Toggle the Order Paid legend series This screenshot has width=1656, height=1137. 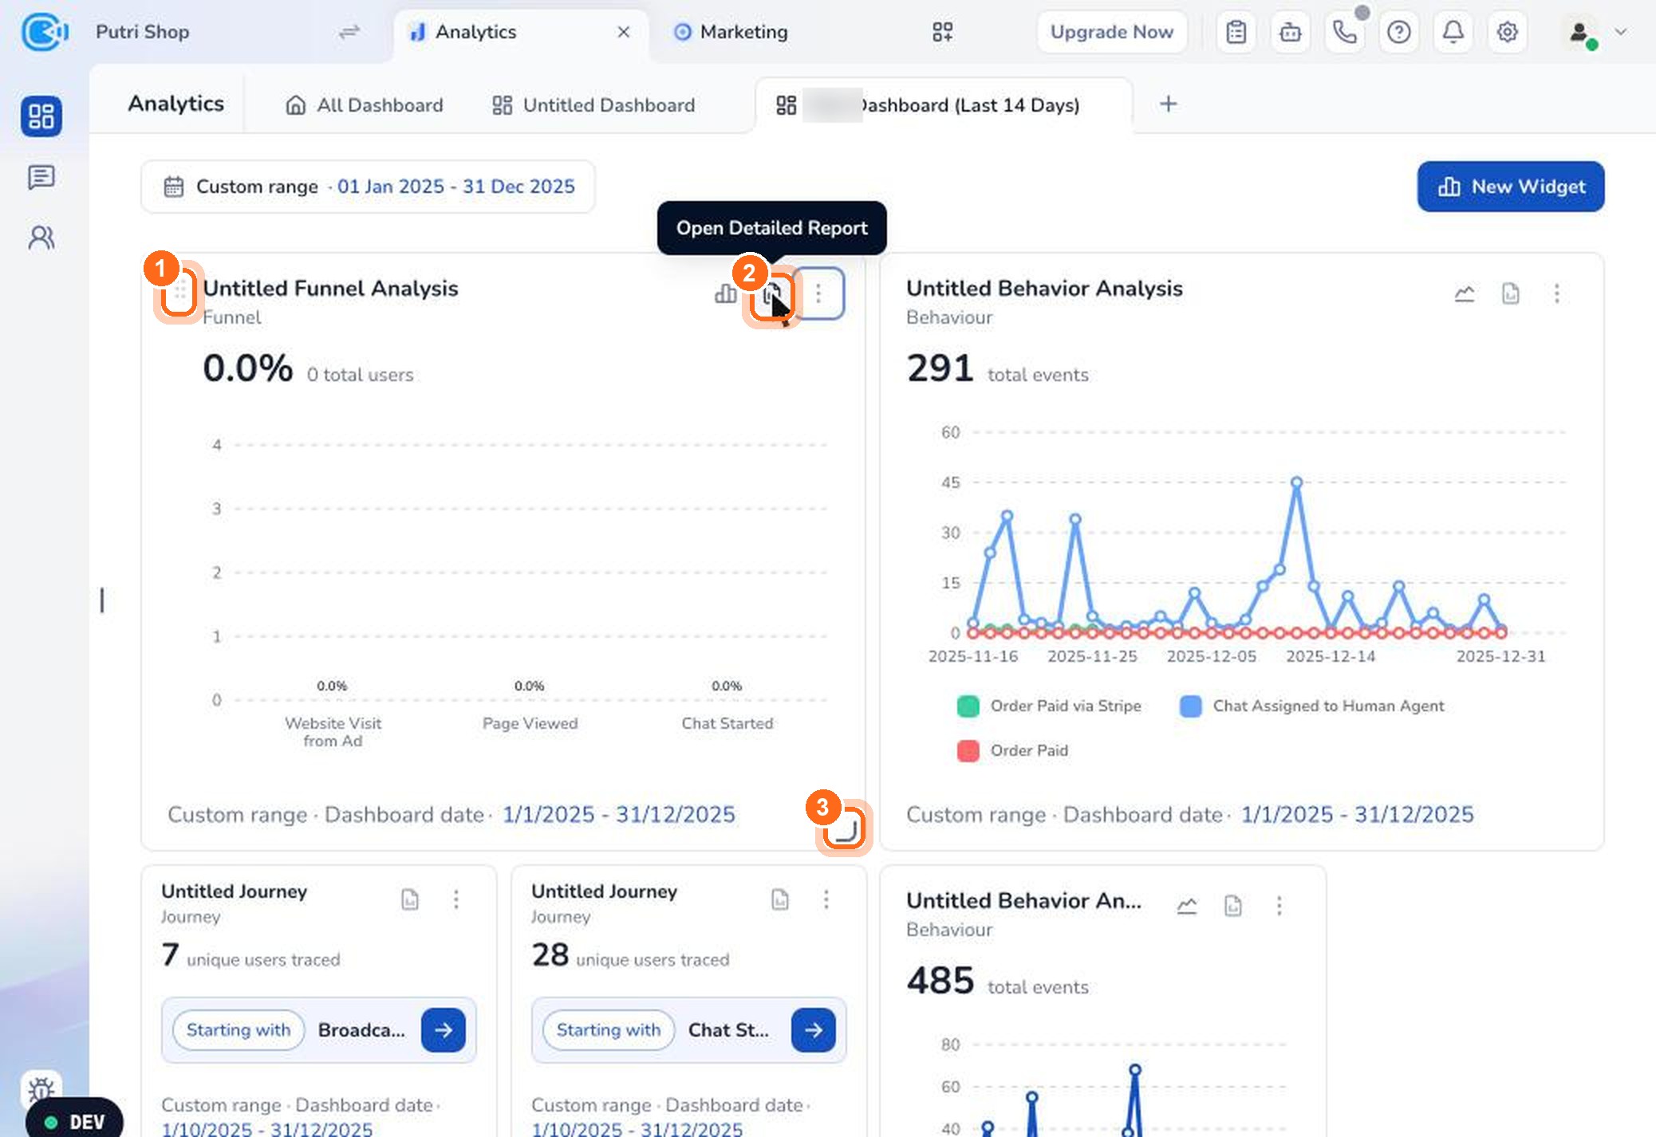coord(1012,750)
